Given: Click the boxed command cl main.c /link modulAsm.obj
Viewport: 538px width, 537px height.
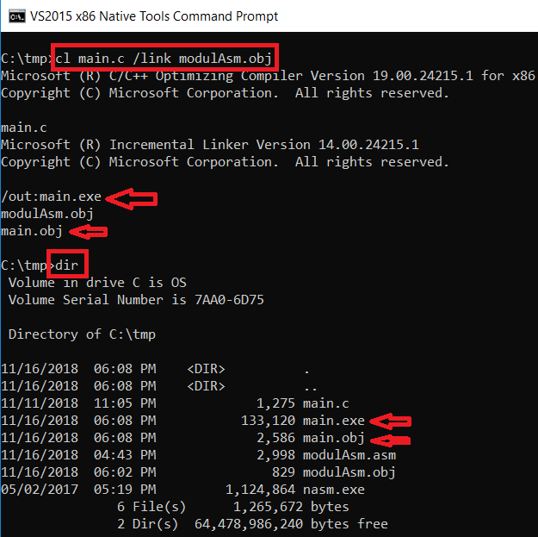Looking at the screenshot, I should (x=165, y=59).
